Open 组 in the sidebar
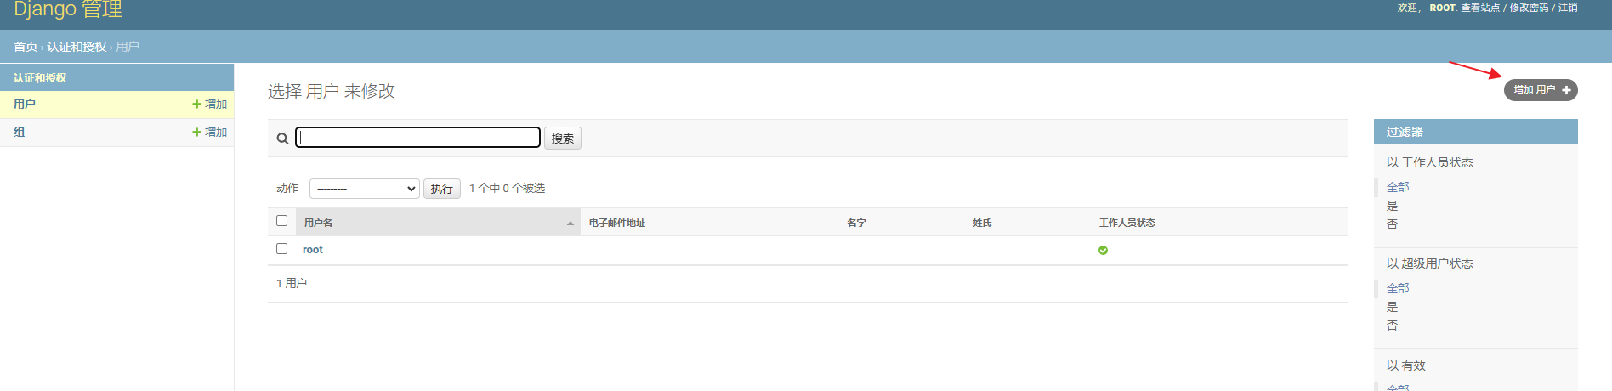 coord(19,132)
